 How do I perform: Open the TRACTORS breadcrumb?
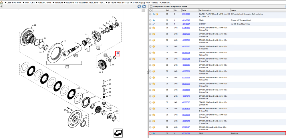point(30,3)
